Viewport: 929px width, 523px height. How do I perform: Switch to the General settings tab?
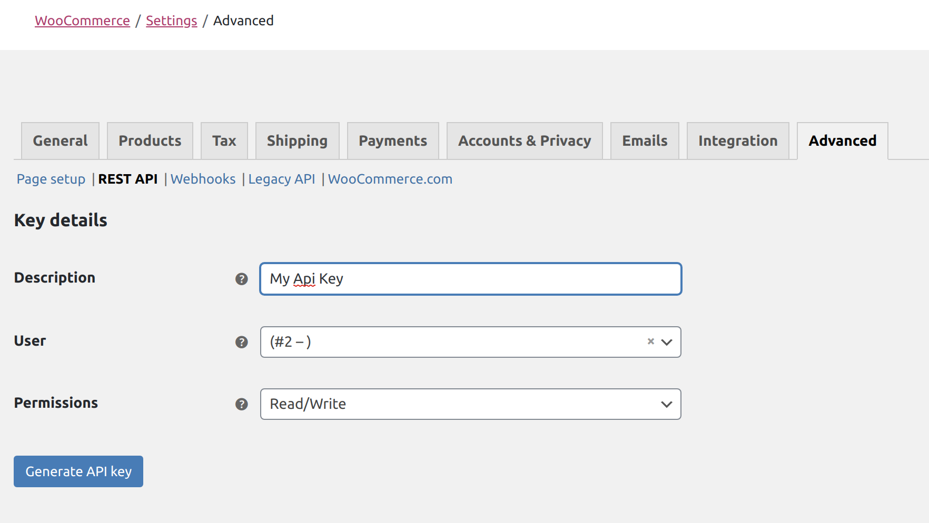[61, 141]
